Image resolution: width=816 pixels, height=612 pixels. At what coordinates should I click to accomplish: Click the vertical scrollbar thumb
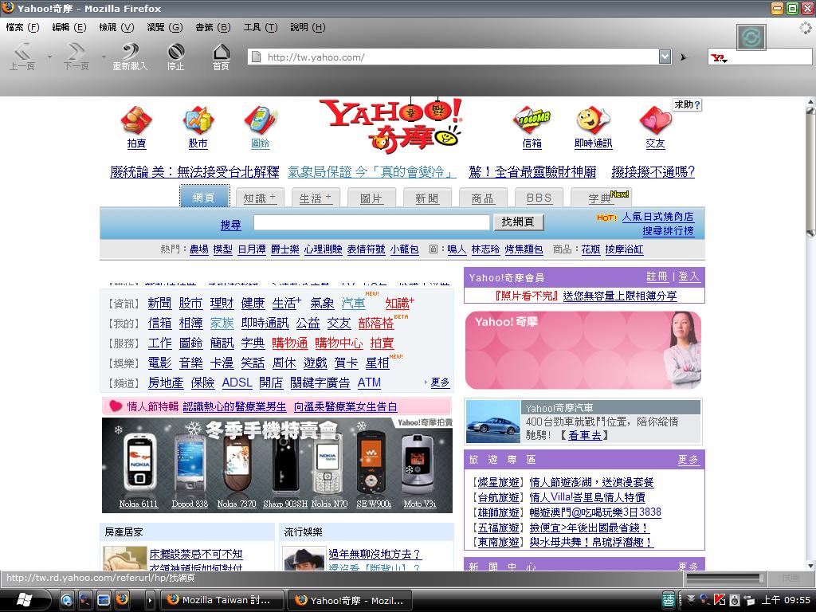[810, 172]
